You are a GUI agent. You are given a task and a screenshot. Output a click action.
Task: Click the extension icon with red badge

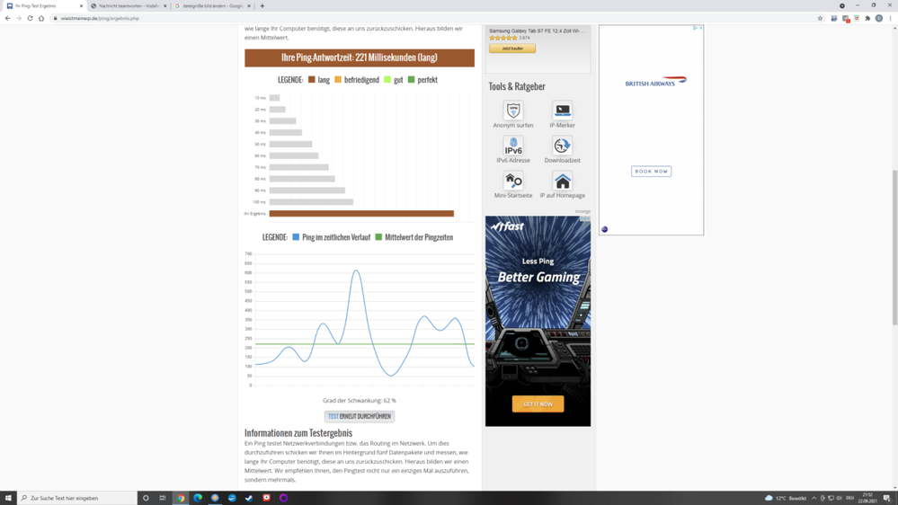[846, 18]
